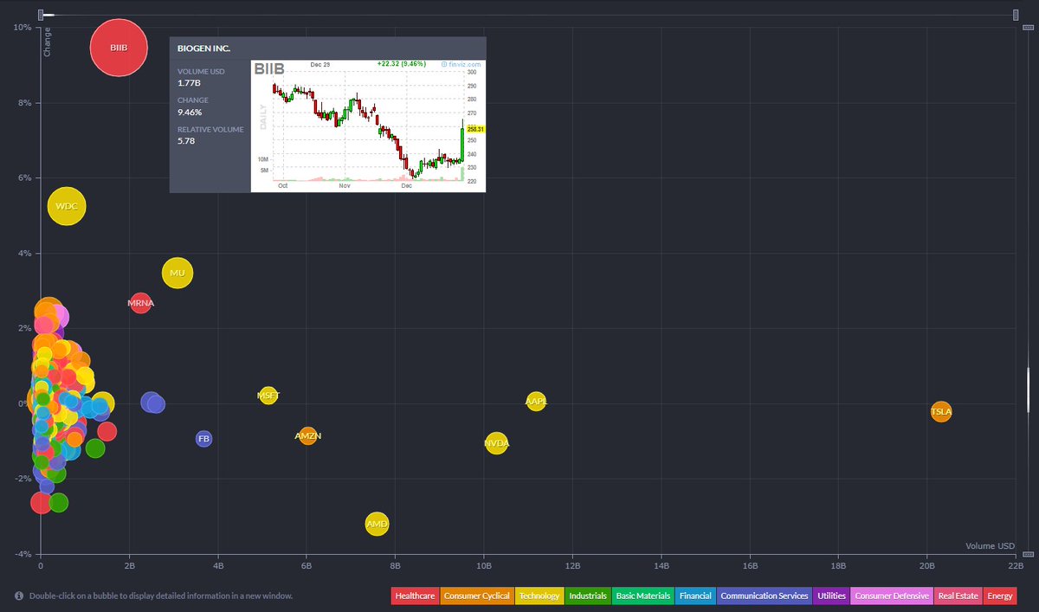Click the 5.78 relative volume value
The image size is (1039, 612).
pyautogui.click(x=186, y=140)
